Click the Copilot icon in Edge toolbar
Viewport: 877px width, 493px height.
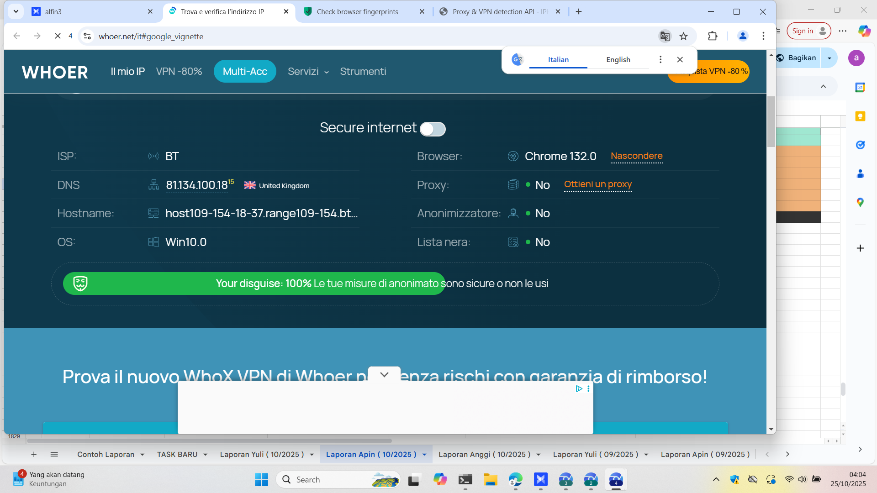click(x=864, y=31)
